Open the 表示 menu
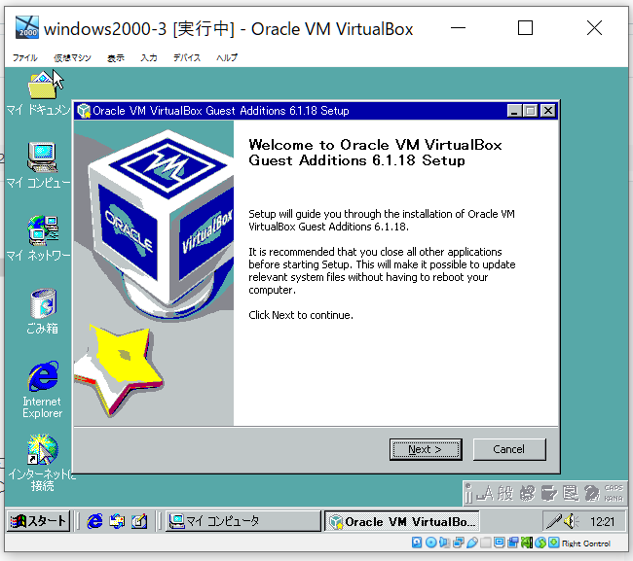 point(116,57)
